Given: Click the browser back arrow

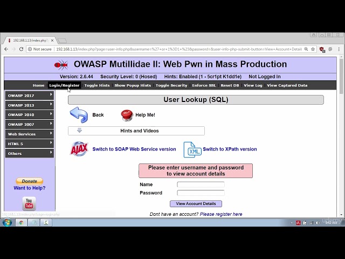Looking at the screenshot, I should [x=6, y=49].
